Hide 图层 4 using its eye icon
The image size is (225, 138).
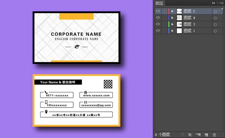click(x=158, y=17)
